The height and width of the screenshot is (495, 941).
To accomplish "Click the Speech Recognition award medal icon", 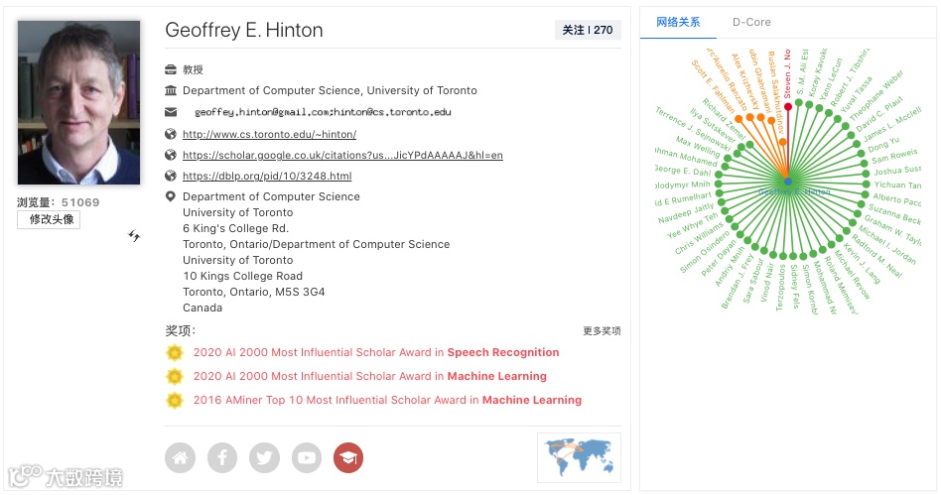I will (175, 352).
